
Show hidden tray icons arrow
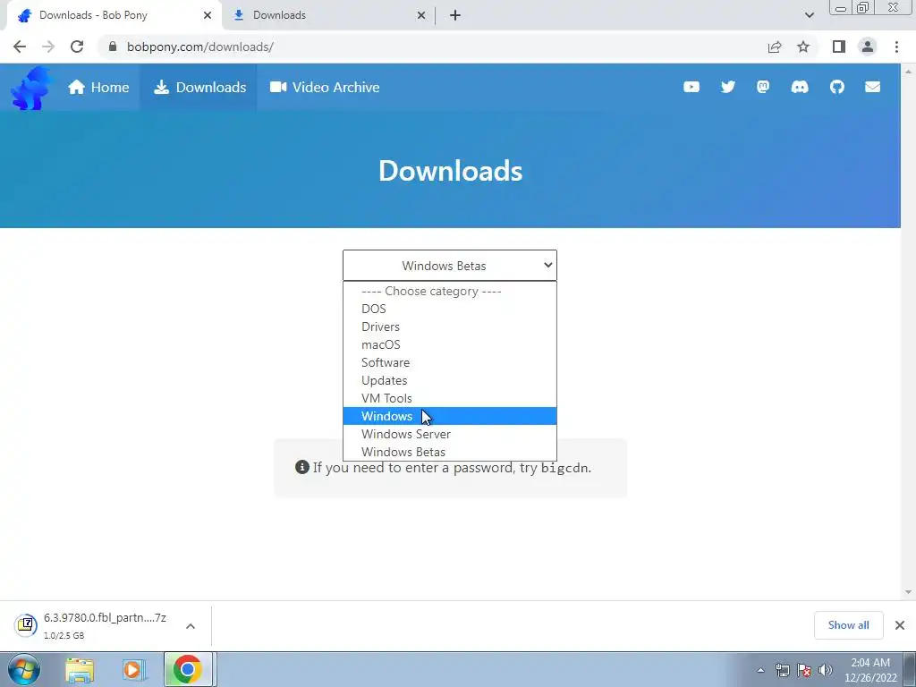(x=760, y=670)
